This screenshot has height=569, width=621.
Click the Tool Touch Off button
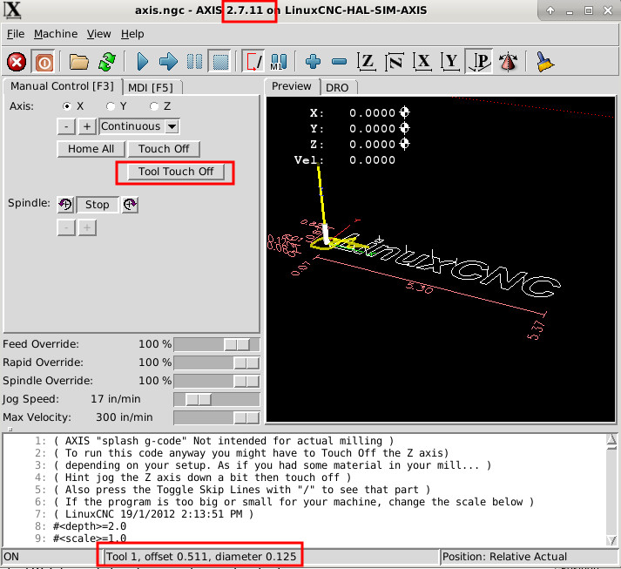(176, 172)
